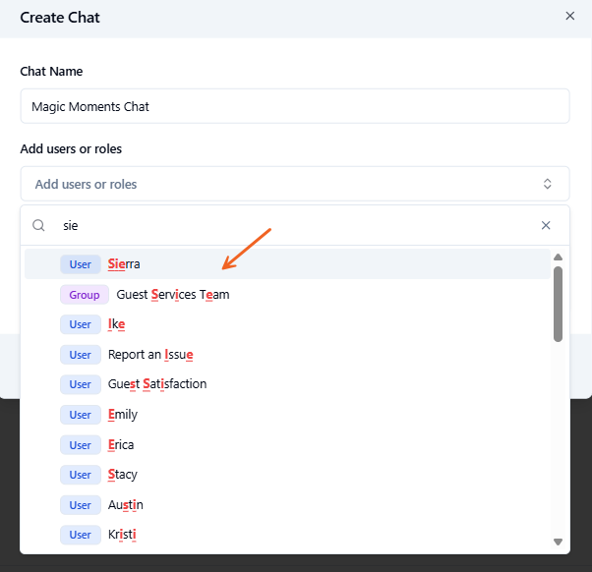This screenshot has height=572, width=592.
Task: Clear the search text with X icon
Action: coord(546,225)
